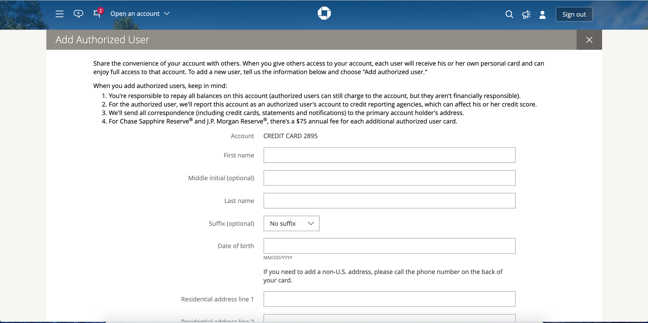
Task: Select the Last name field
Action: [x=389, y=200]
